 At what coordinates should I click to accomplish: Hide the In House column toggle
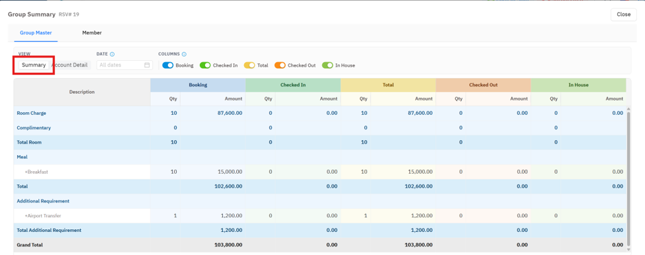(x=328, y=65)
